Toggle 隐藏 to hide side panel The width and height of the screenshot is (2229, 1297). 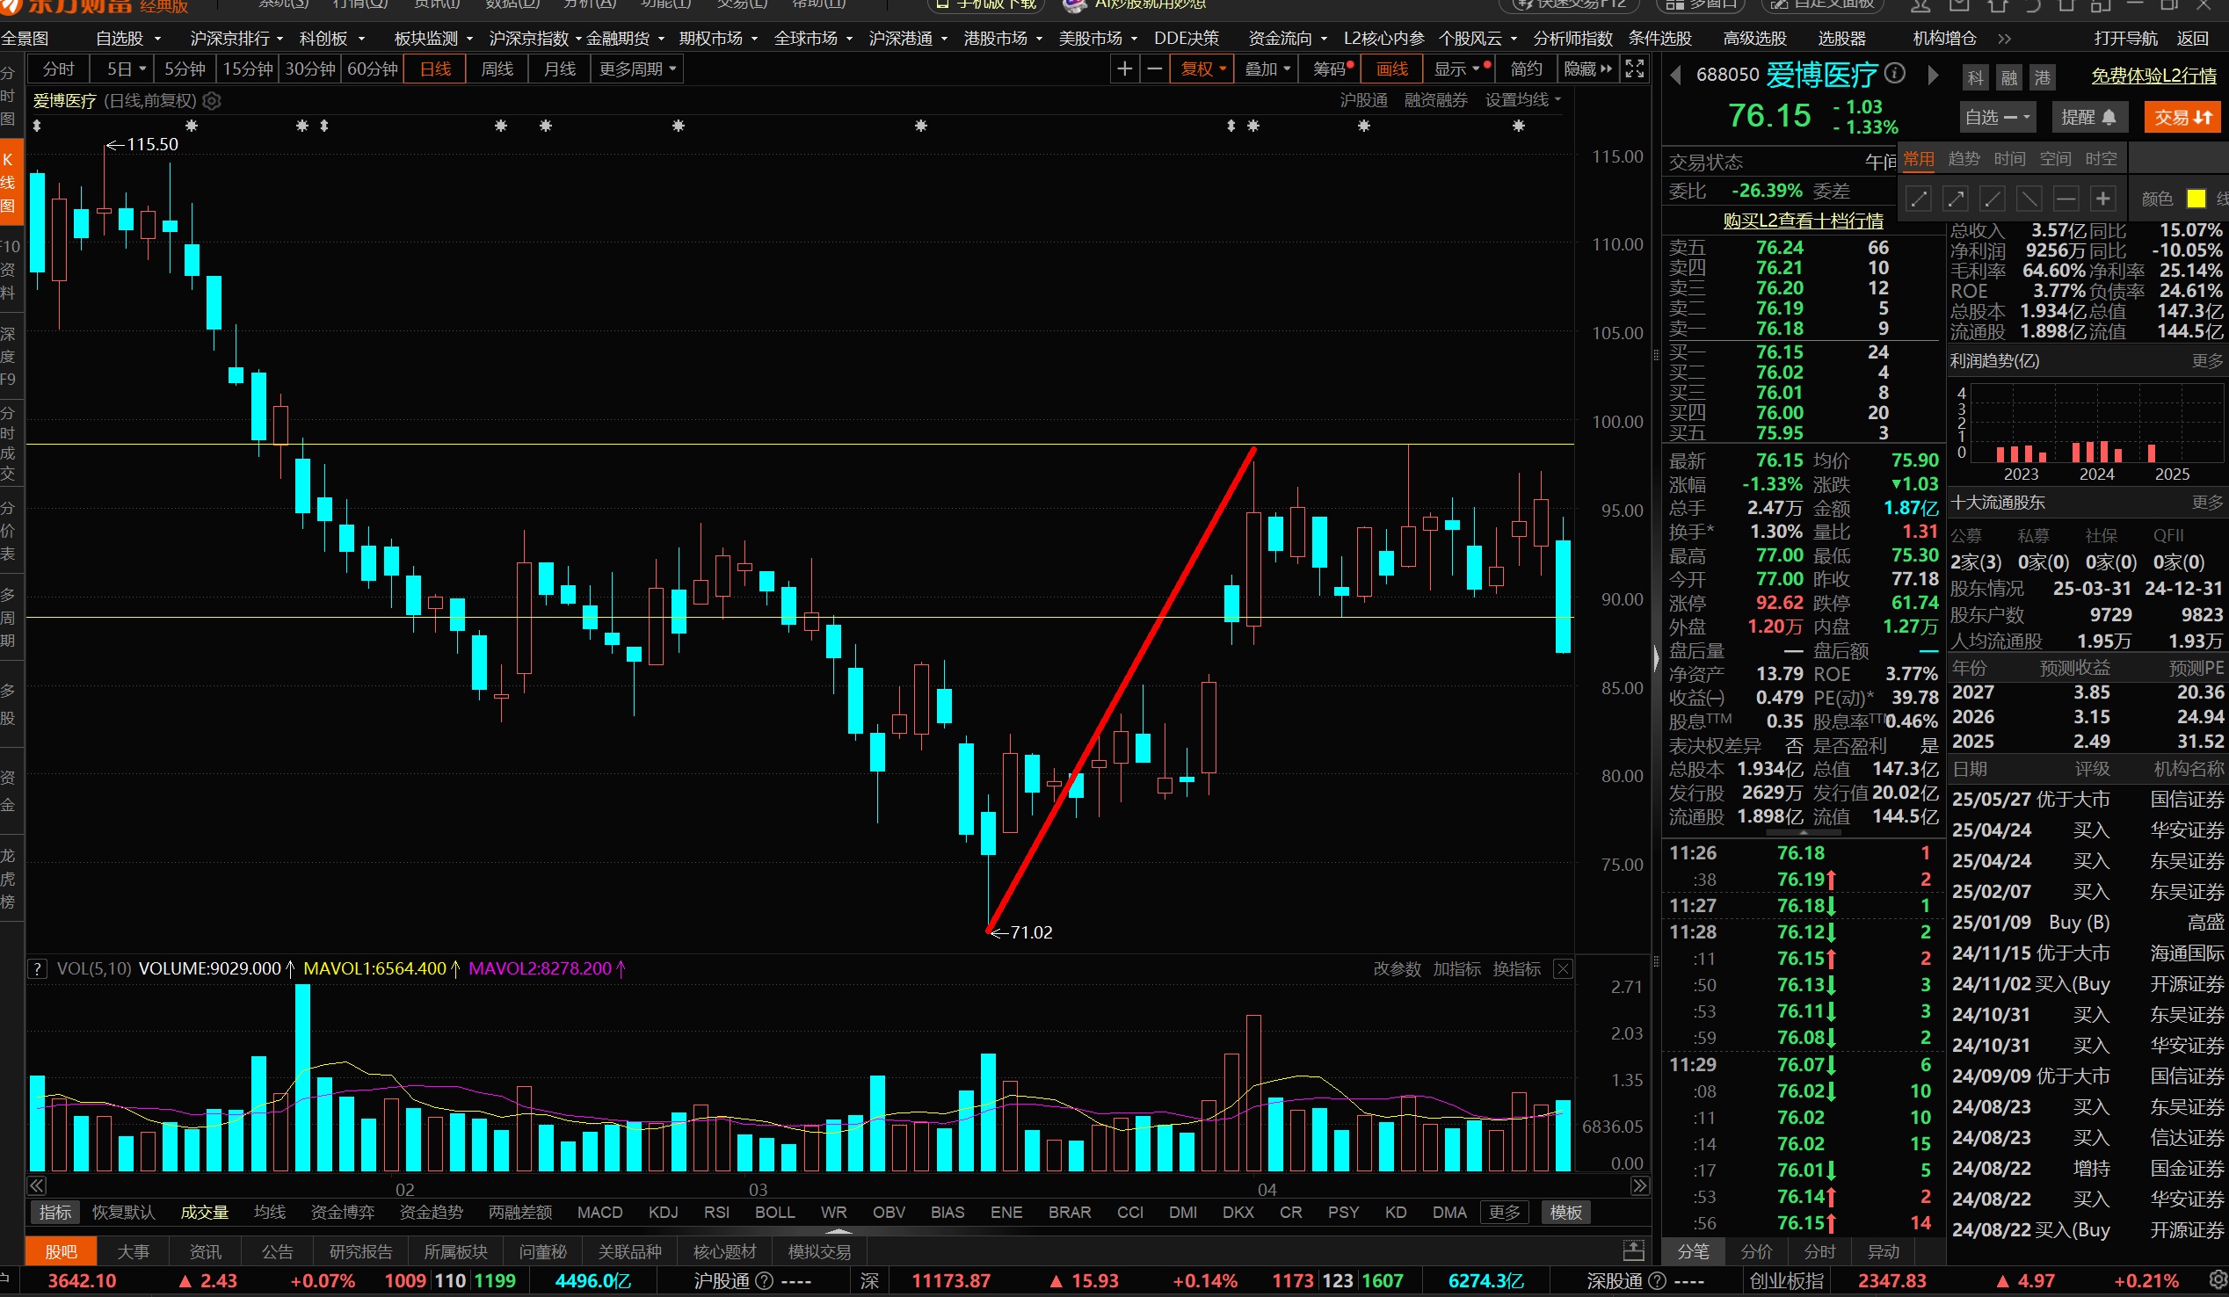(x=1587, y=69)
